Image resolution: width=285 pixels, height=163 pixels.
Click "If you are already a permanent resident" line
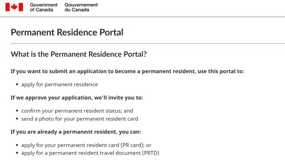tap(76, 132)
